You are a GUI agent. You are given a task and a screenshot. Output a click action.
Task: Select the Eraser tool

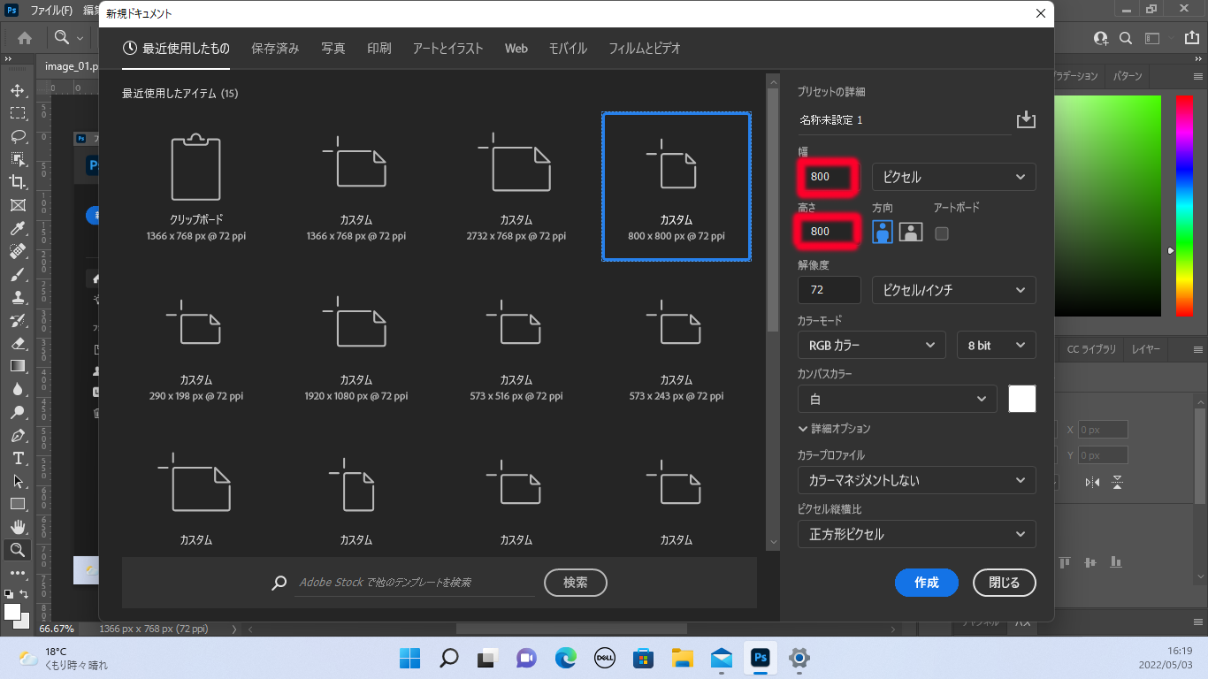(18, 343)
